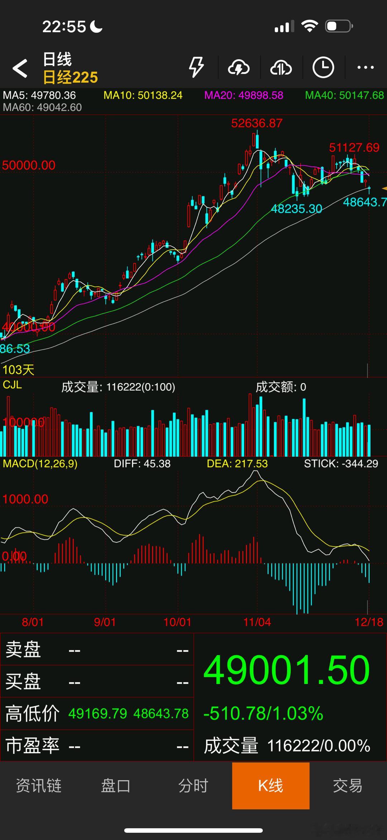Tap the DEA: 217.53 value
387x840 pixels.
237,464
